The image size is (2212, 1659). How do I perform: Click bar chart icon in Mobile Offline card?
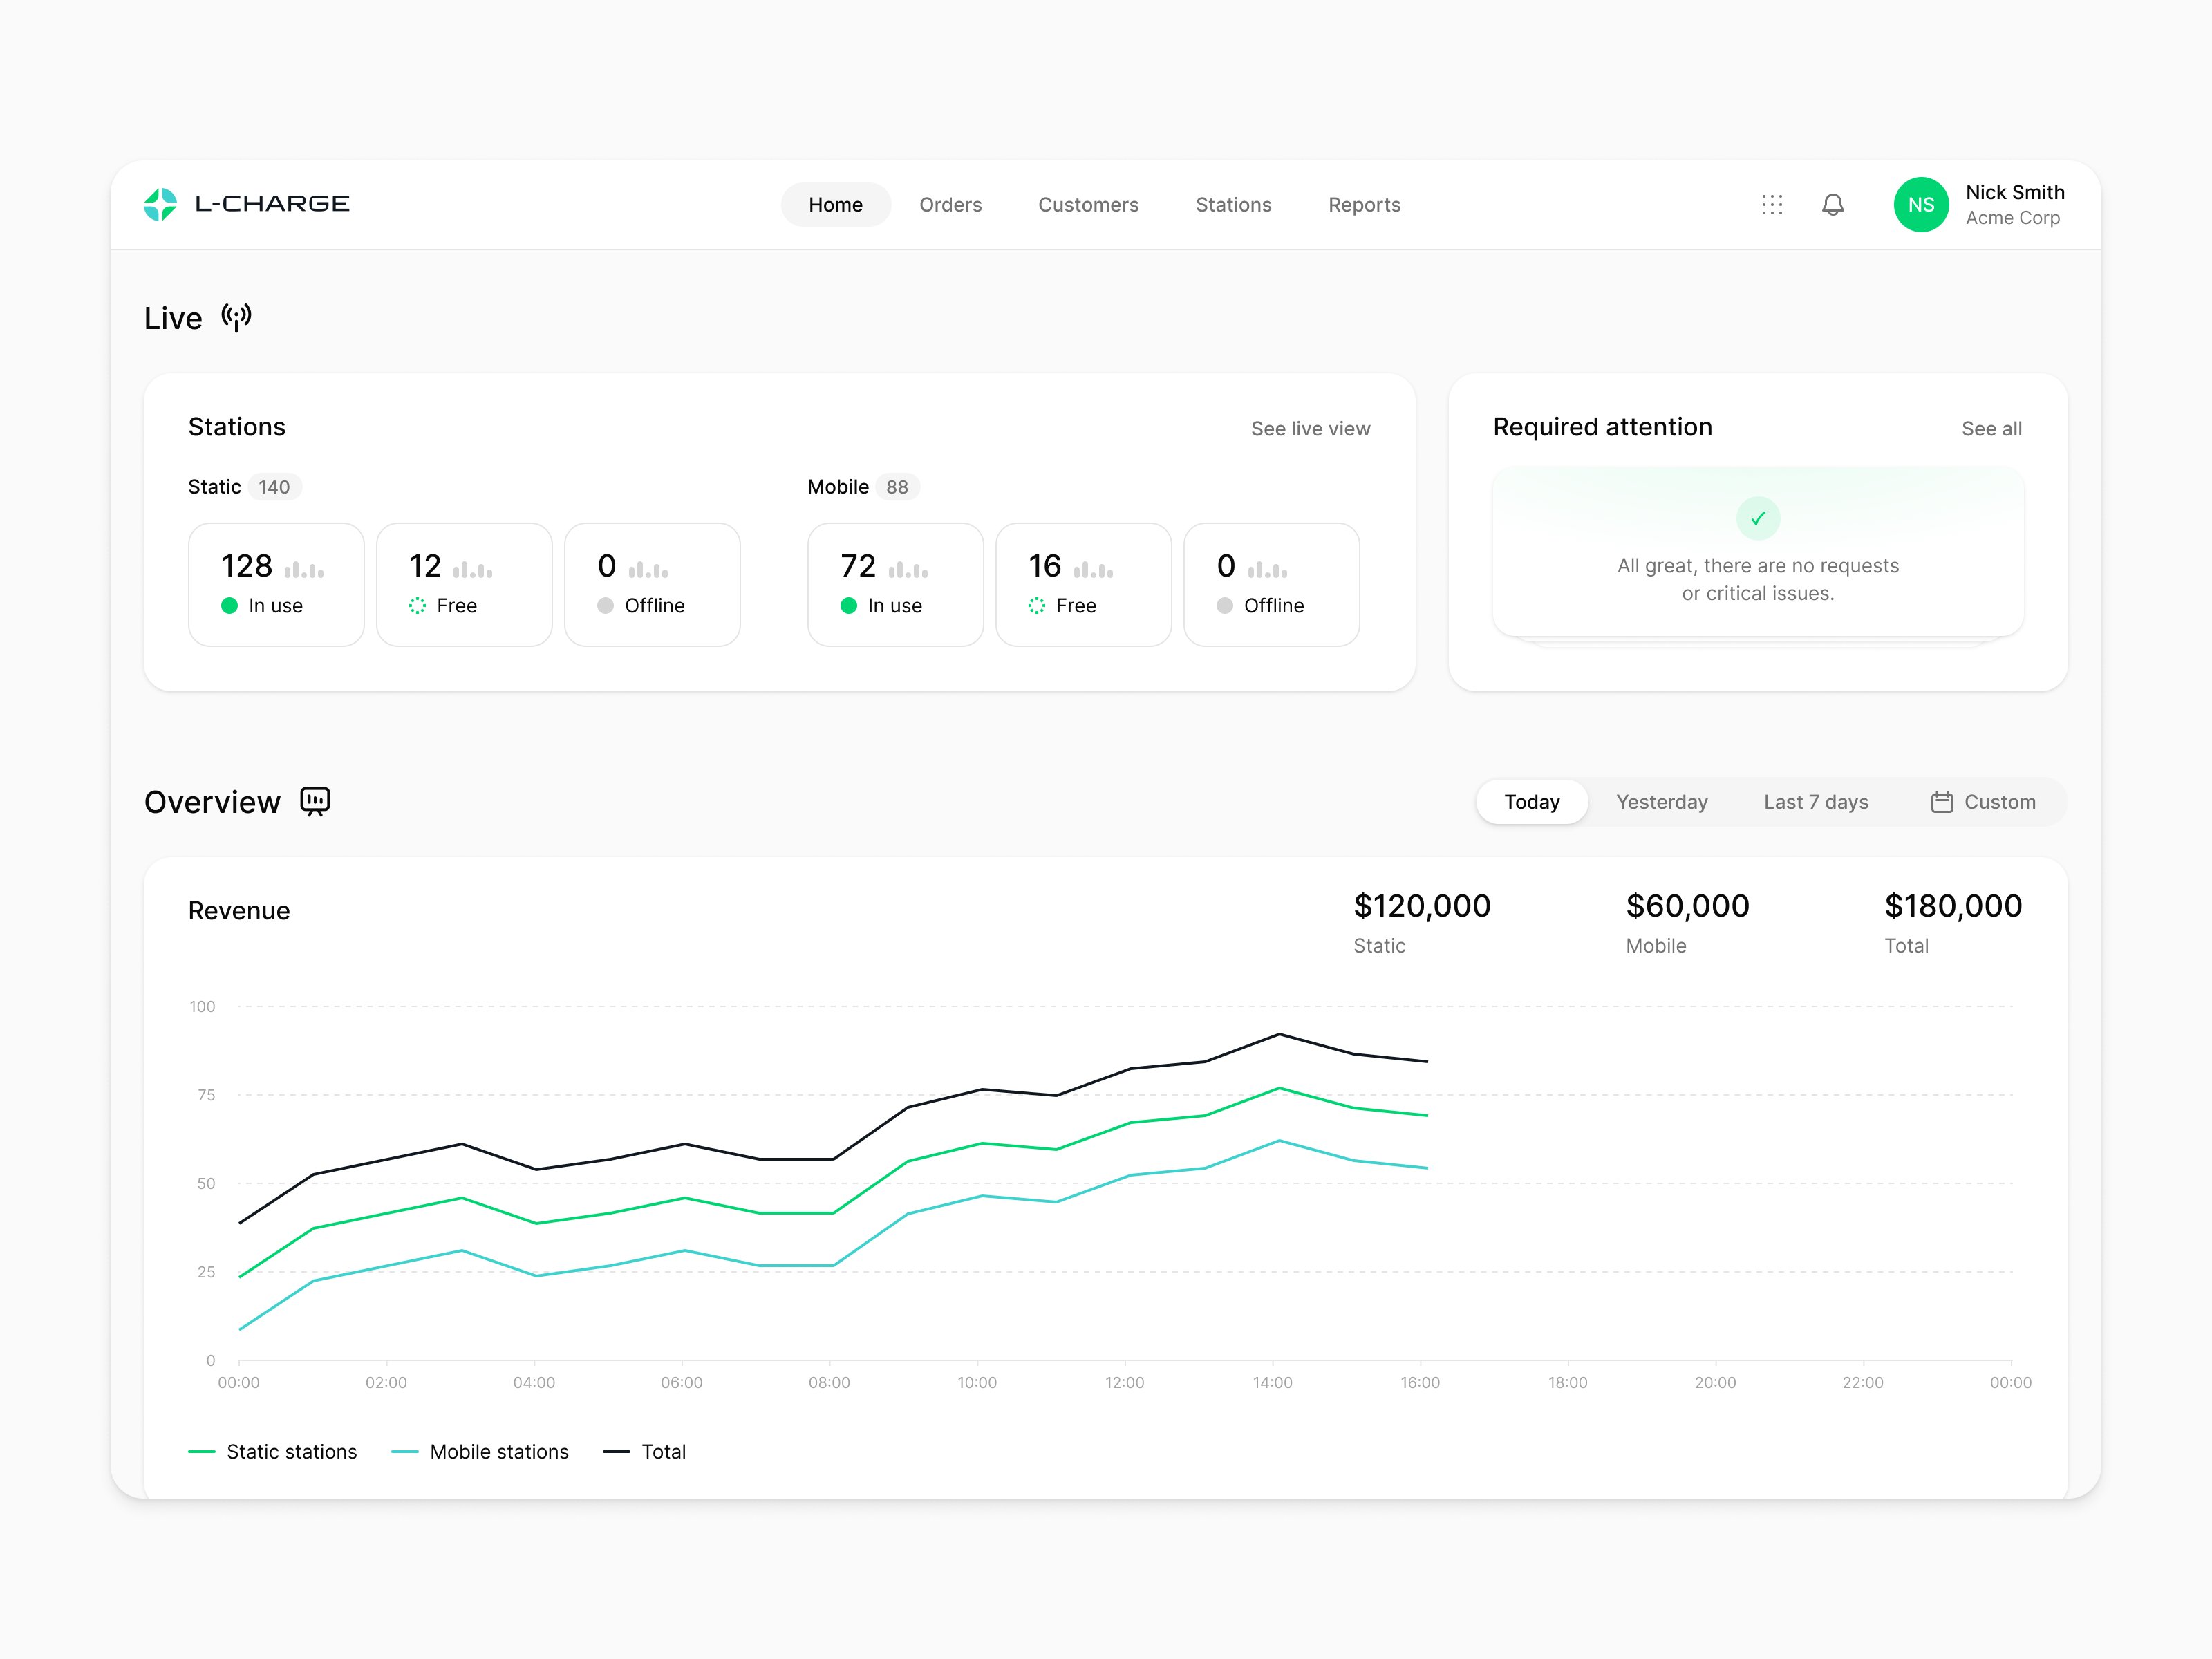pyautogui.click(x=1267, y=569)
